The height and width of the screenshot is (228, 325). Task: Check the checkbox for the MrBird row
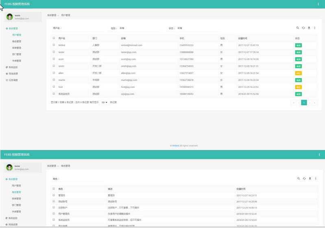[x=54, y=45]
